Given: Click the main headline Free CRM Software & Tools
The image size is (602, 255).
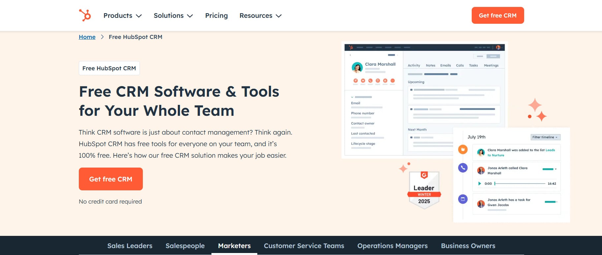Looking at the screenshot, I should 179,101.
